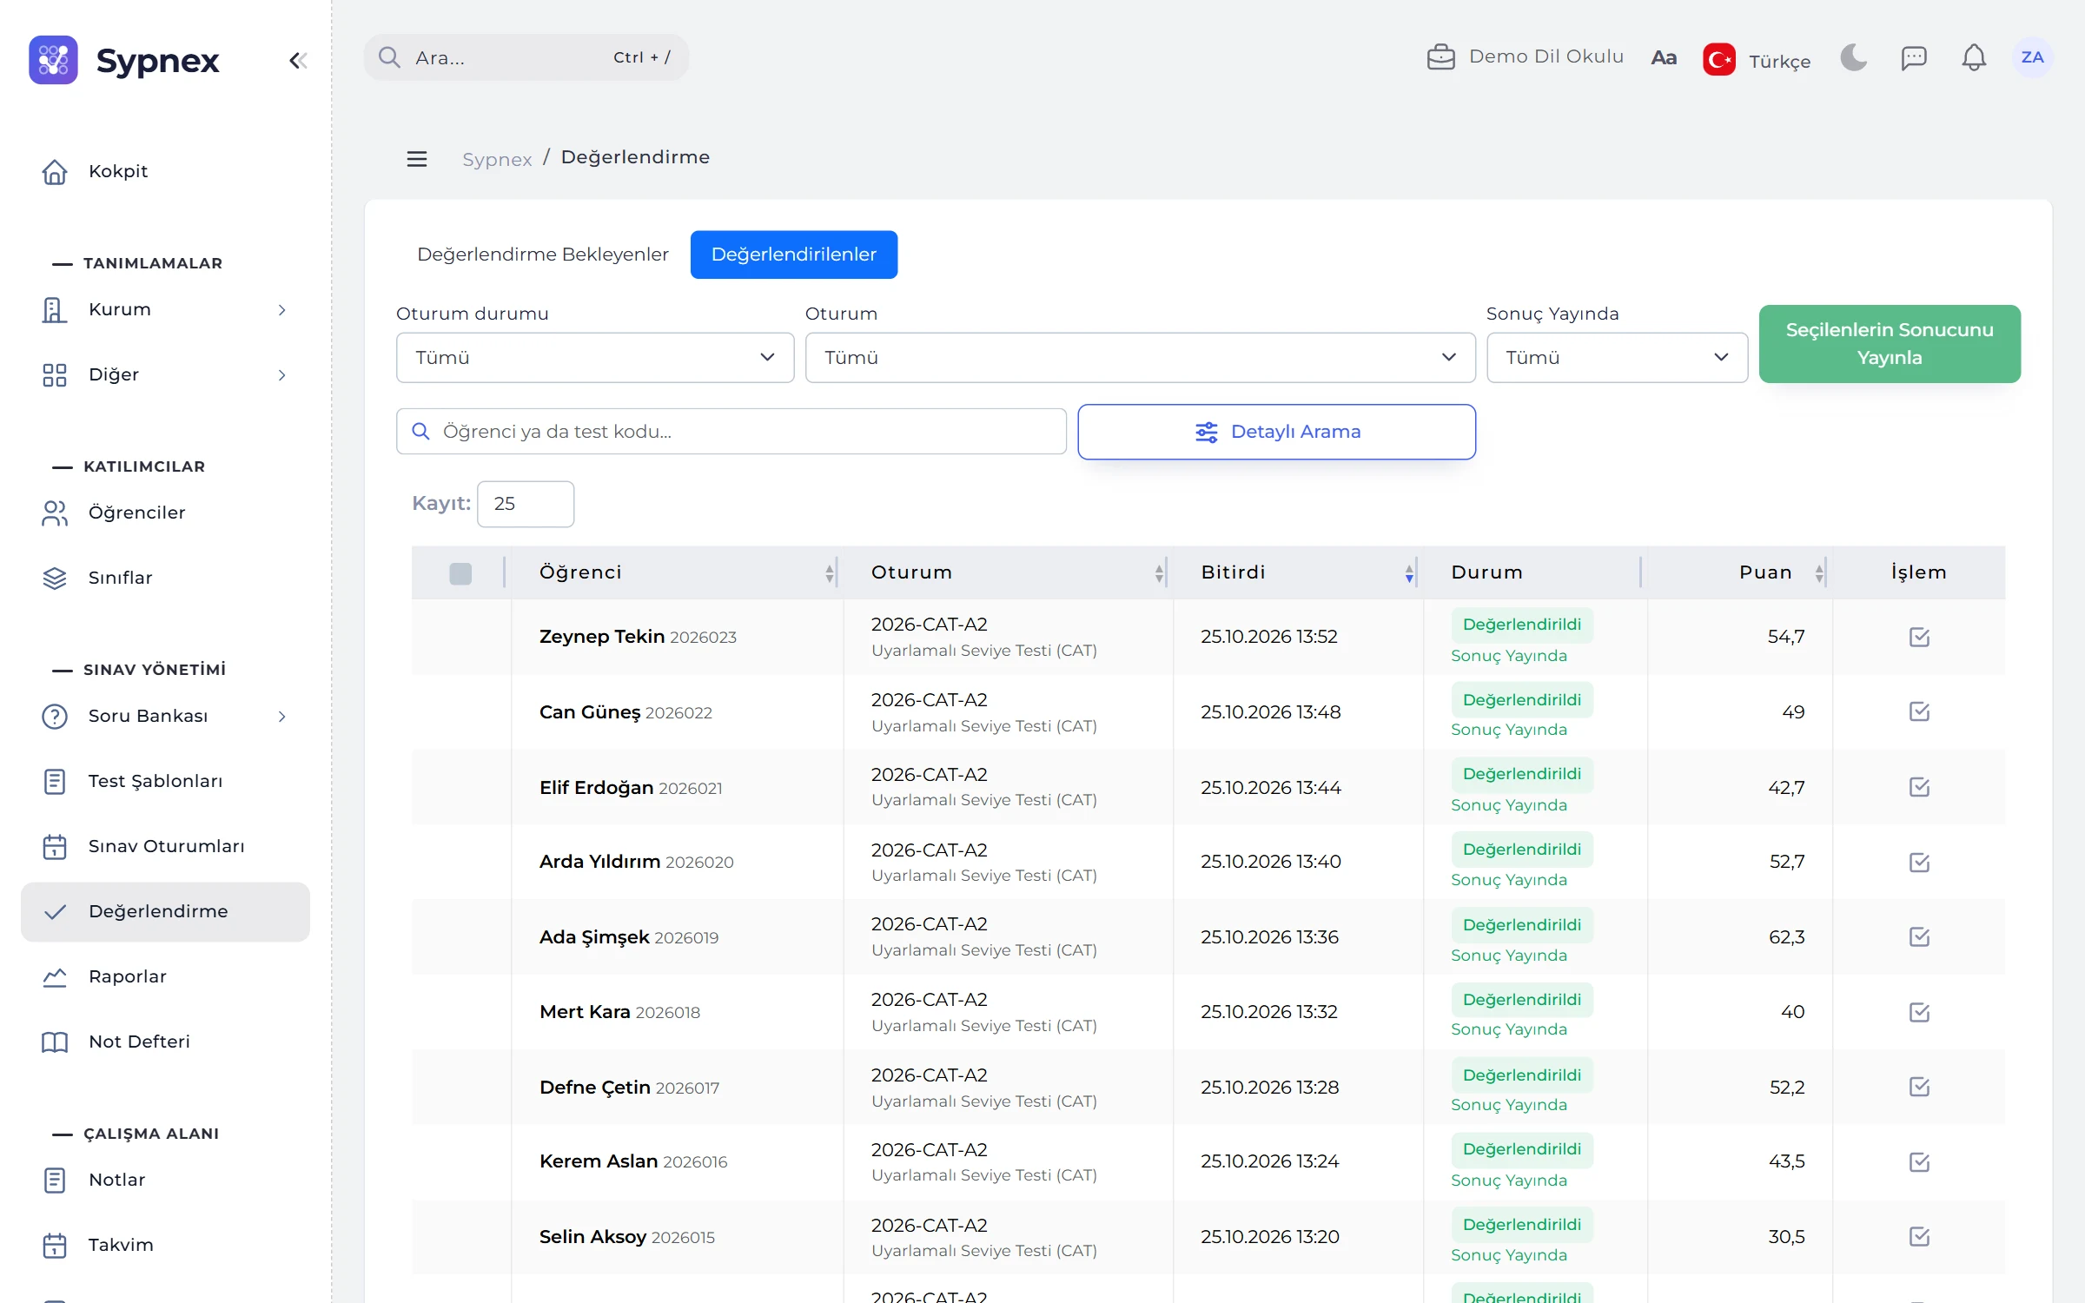Click evaluate icon for Can Güneş
This screenshot has width=2085, height=1303.
(x=1919, y=711)
